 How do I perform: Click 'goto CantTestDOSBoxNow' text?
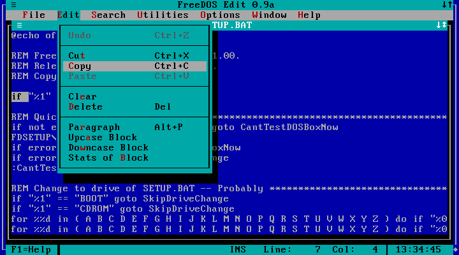(x=275, y=127)
